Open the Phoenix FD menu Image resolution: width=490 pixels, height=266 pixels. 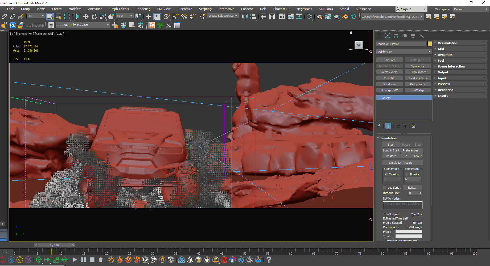[281, 9]
